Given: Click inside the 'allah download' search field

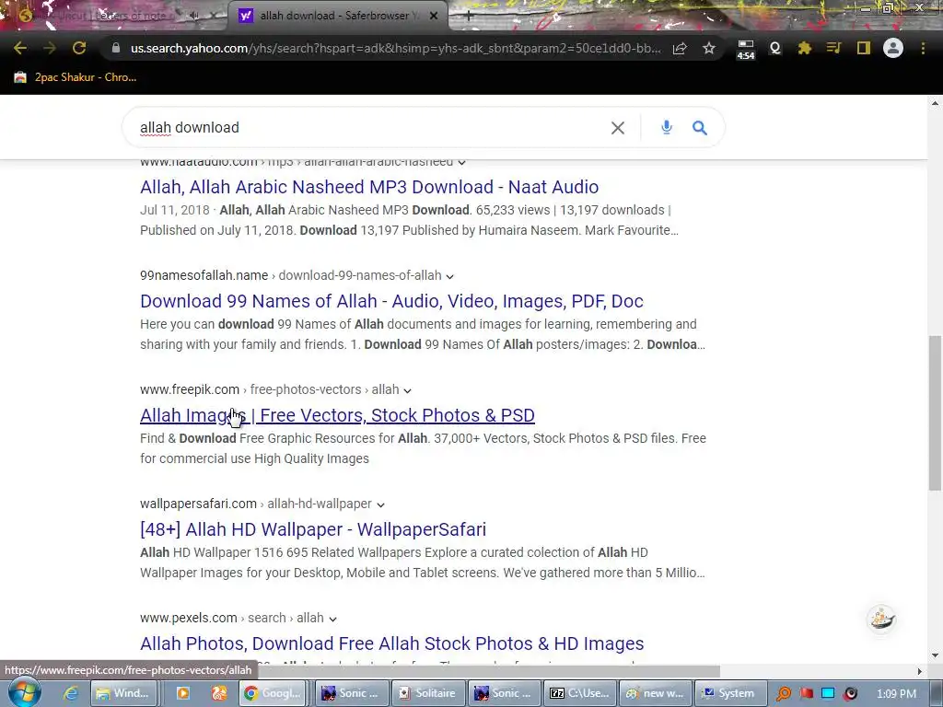Looking at the screenshot, I should 367,127.
